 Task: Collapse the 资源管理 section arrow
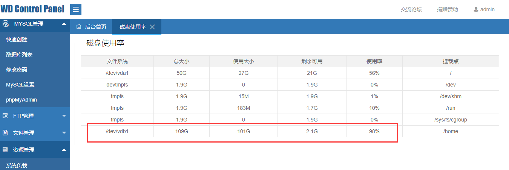pos(64,150)
